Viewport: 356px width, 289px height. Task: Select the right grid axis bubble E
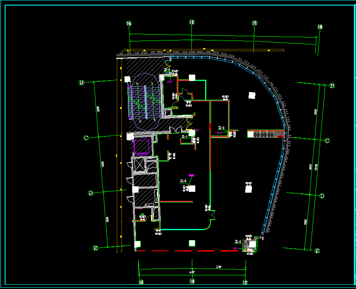317,251
